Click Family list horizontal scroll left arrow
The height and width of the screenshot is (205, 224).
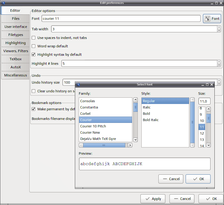point(81,145)
